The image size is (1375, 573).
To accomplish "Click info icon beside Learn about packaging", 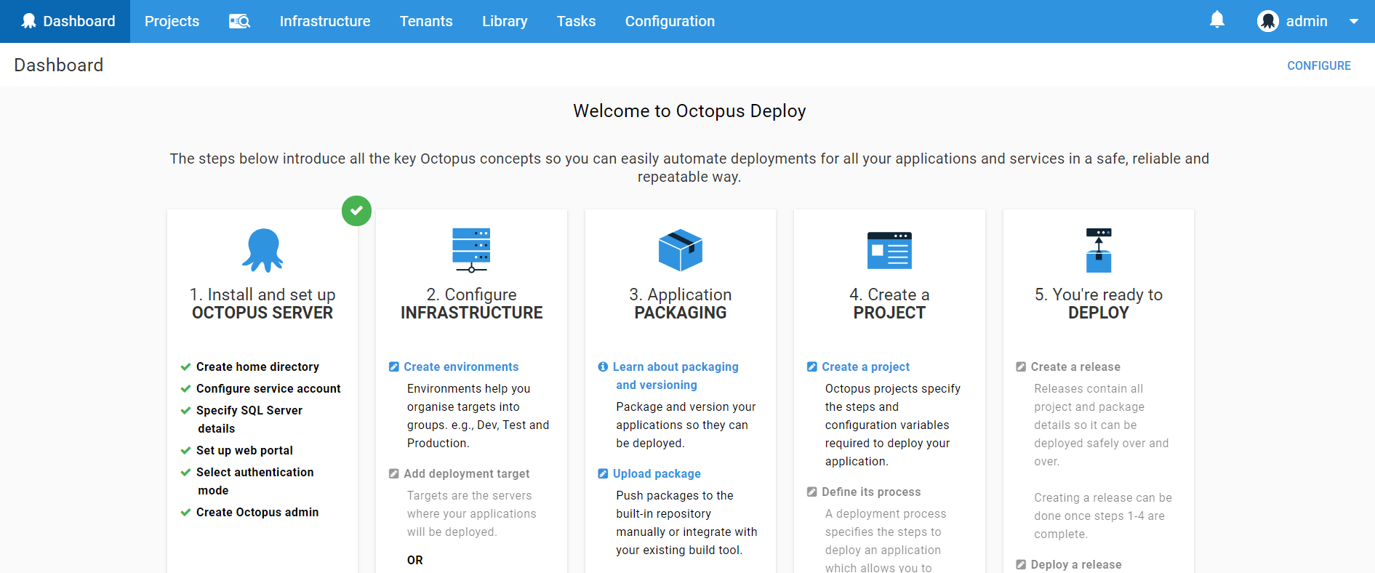I will (x=603, y=367).
